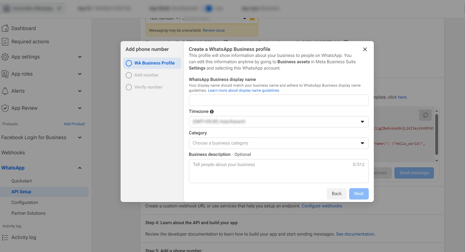
Task: Click the App roles badge icon
Action: tap(5, 74)
